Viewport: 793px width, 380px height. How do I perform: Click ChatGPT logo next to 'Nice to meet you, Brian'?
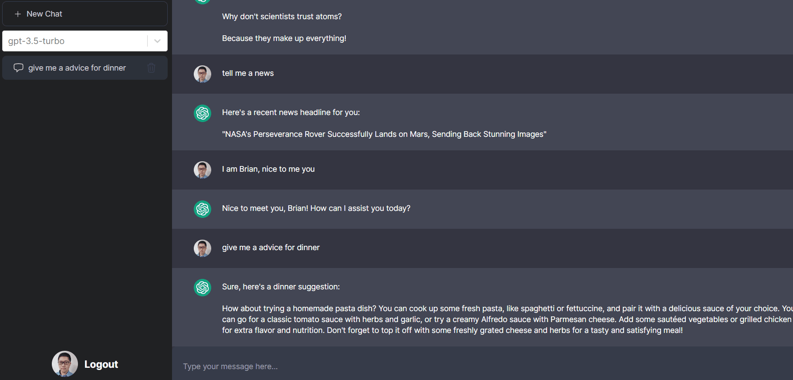tap(202, 209)
